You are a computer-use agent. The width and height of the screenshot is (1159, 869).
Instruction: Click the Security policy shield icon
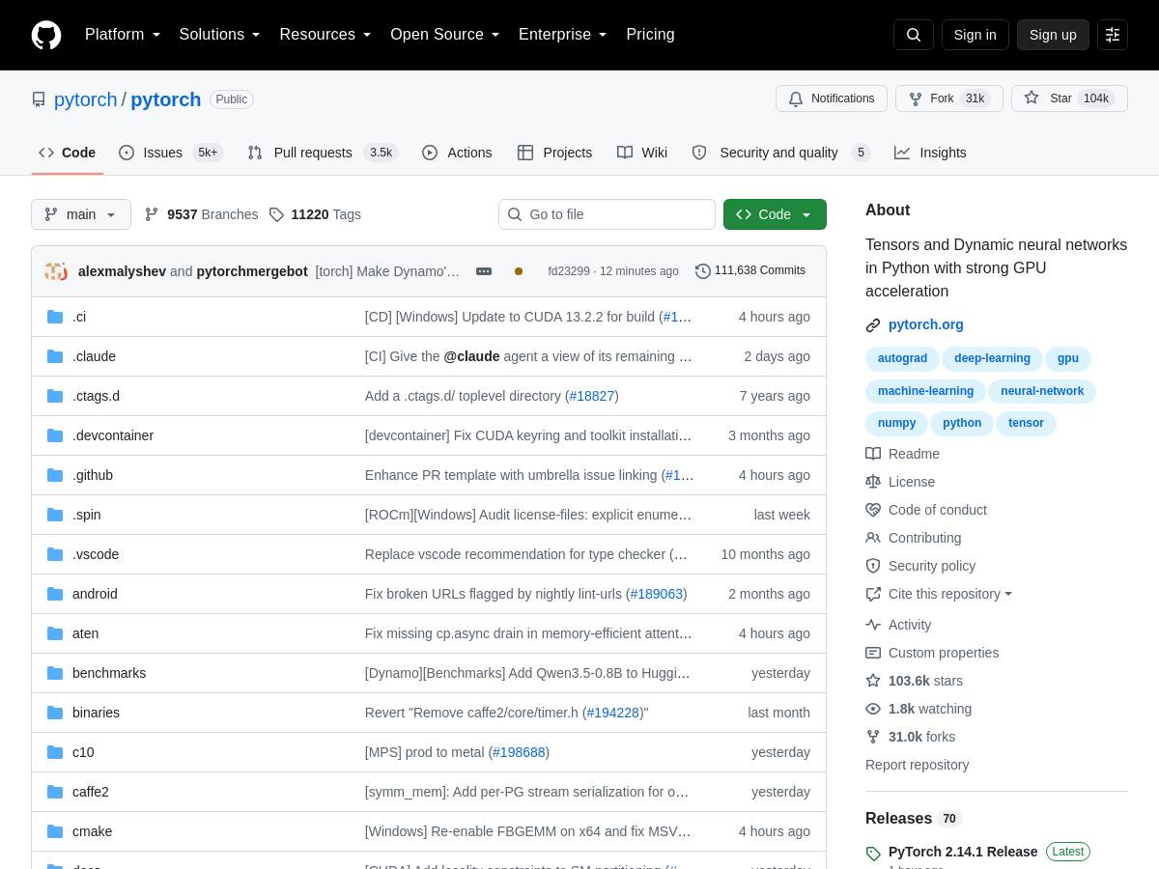(873, 566)
